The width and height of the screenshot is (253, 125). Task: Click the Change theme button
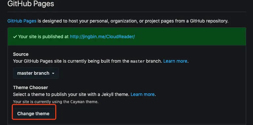(x=33, y=114)
